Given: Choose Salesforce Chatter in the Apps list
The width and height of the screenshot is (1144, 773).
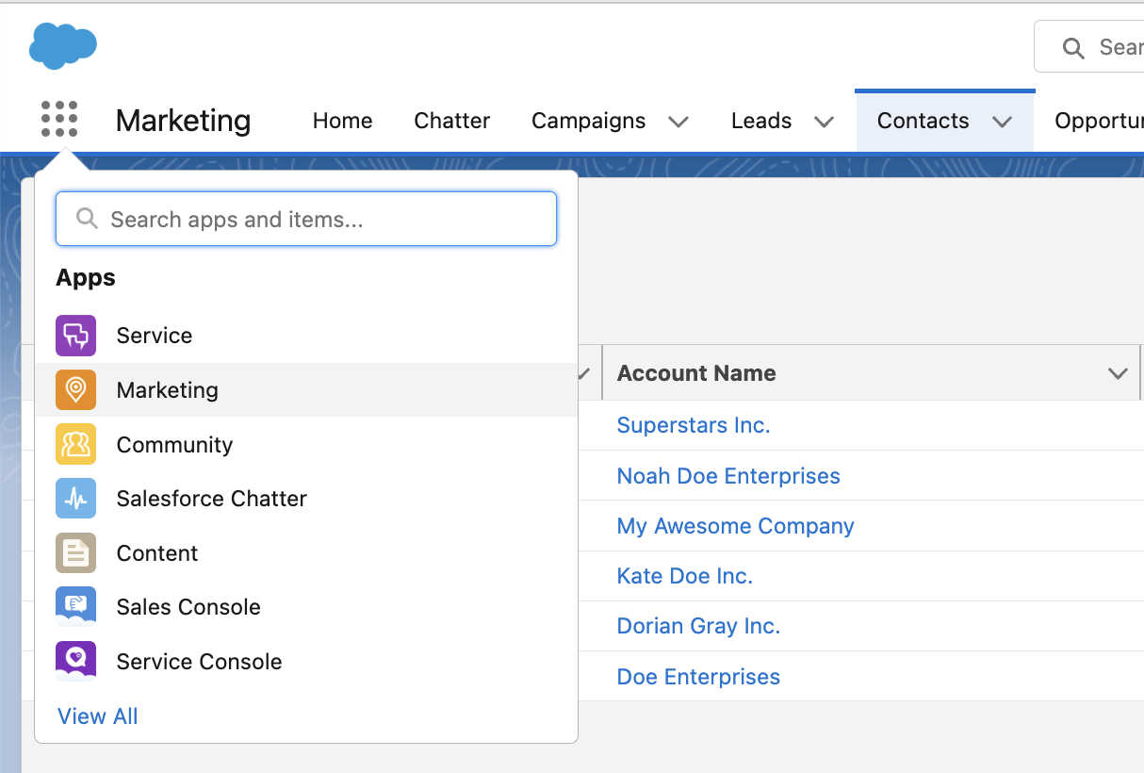Looking at the screenshot, I should pyautogui.click(x=306, y=499).
